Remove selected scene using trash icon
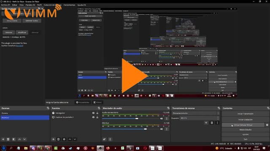This screenshot has width=270, height=151. (8, 139)
